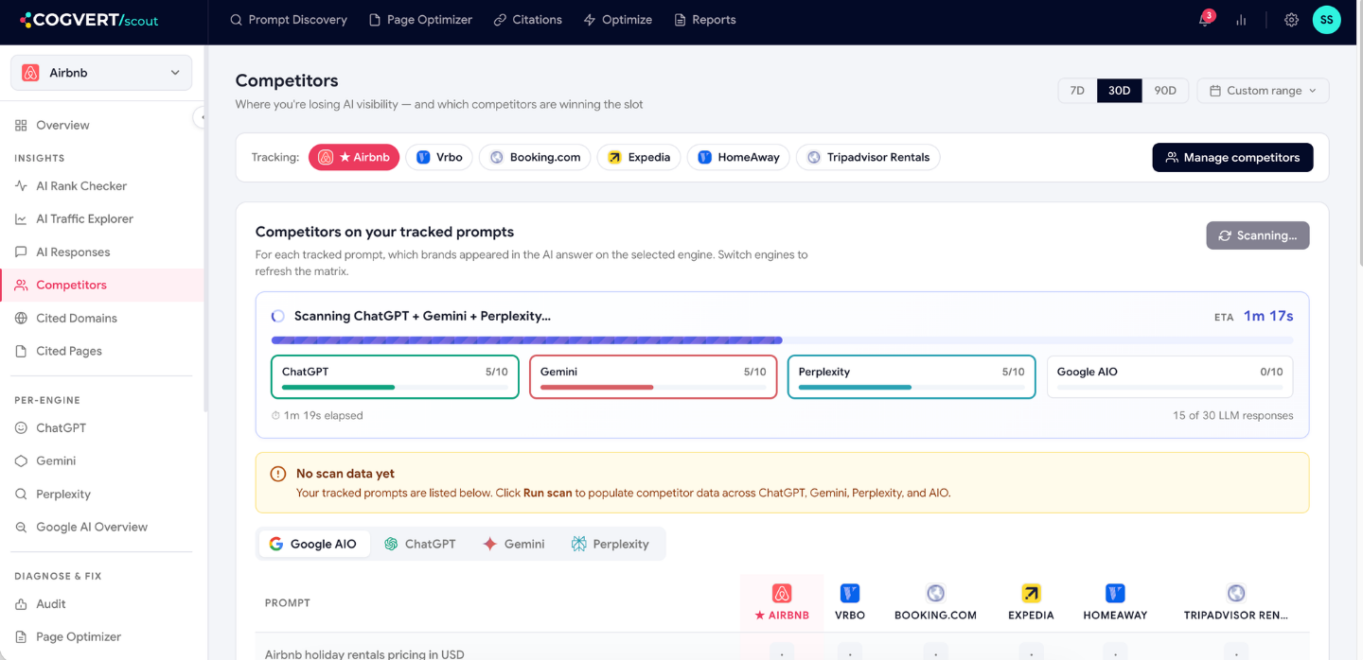Click the overall purple scan progress bar
Viewport: 1363px width, 660px height.
(x=782, y=340)
